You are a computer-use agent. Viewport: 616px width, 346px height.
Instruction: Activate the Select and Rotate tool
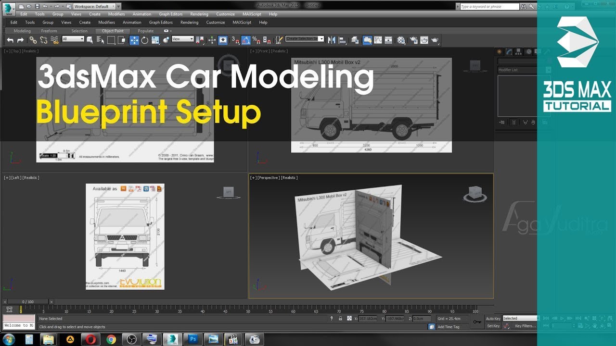pos(144,40)
